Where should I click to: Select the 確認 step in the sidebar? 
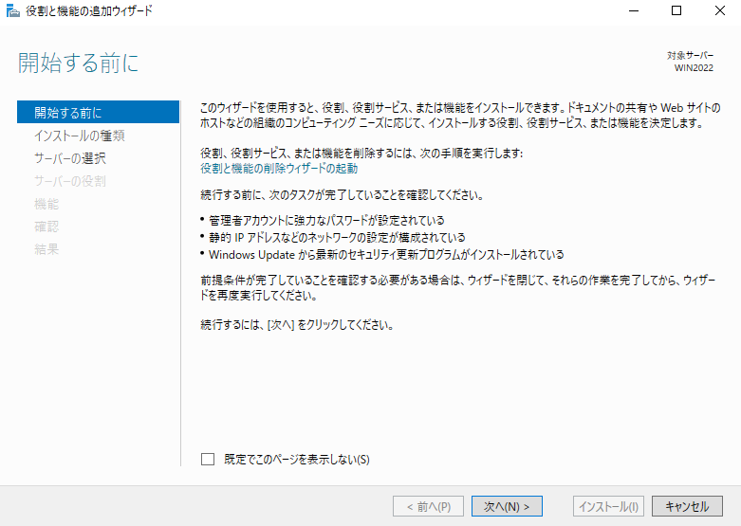(x=46, y=227)
